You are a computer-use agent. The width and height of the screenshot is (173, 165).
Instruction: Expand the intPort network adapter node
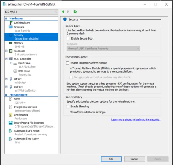coord(6,79)
